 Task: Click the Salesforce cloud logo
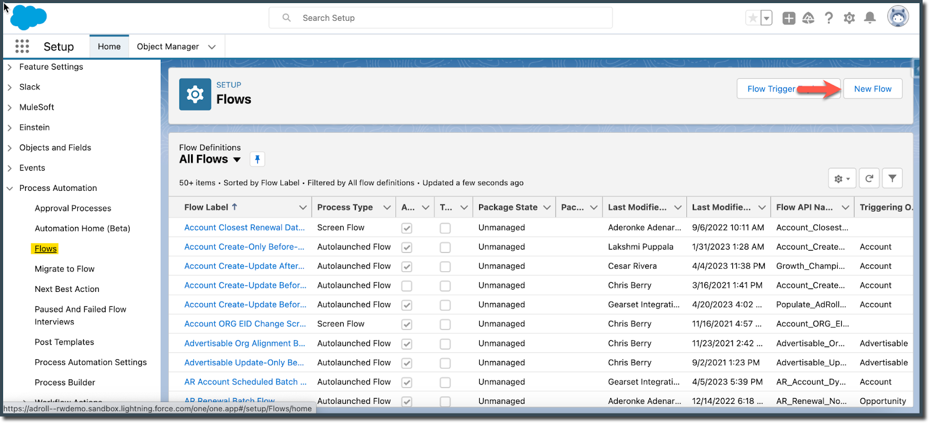(28, 17)
